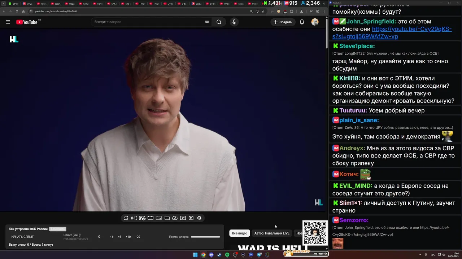Open the YouTube account avatar menu
This screenshot has width=462, height=259.
[x=315, y=22]
